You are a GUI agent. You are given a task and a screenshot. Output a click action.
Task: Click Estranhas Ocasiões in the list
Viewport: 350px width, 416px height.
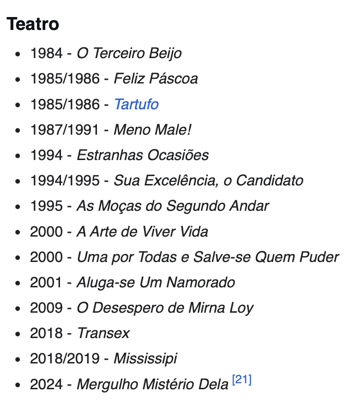click(143, 155)
